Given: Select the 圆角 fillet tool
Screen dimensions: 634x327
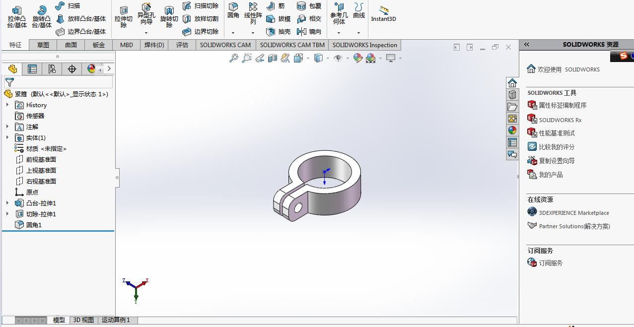Looking at the screenshot, I should (x=233, y=10).
